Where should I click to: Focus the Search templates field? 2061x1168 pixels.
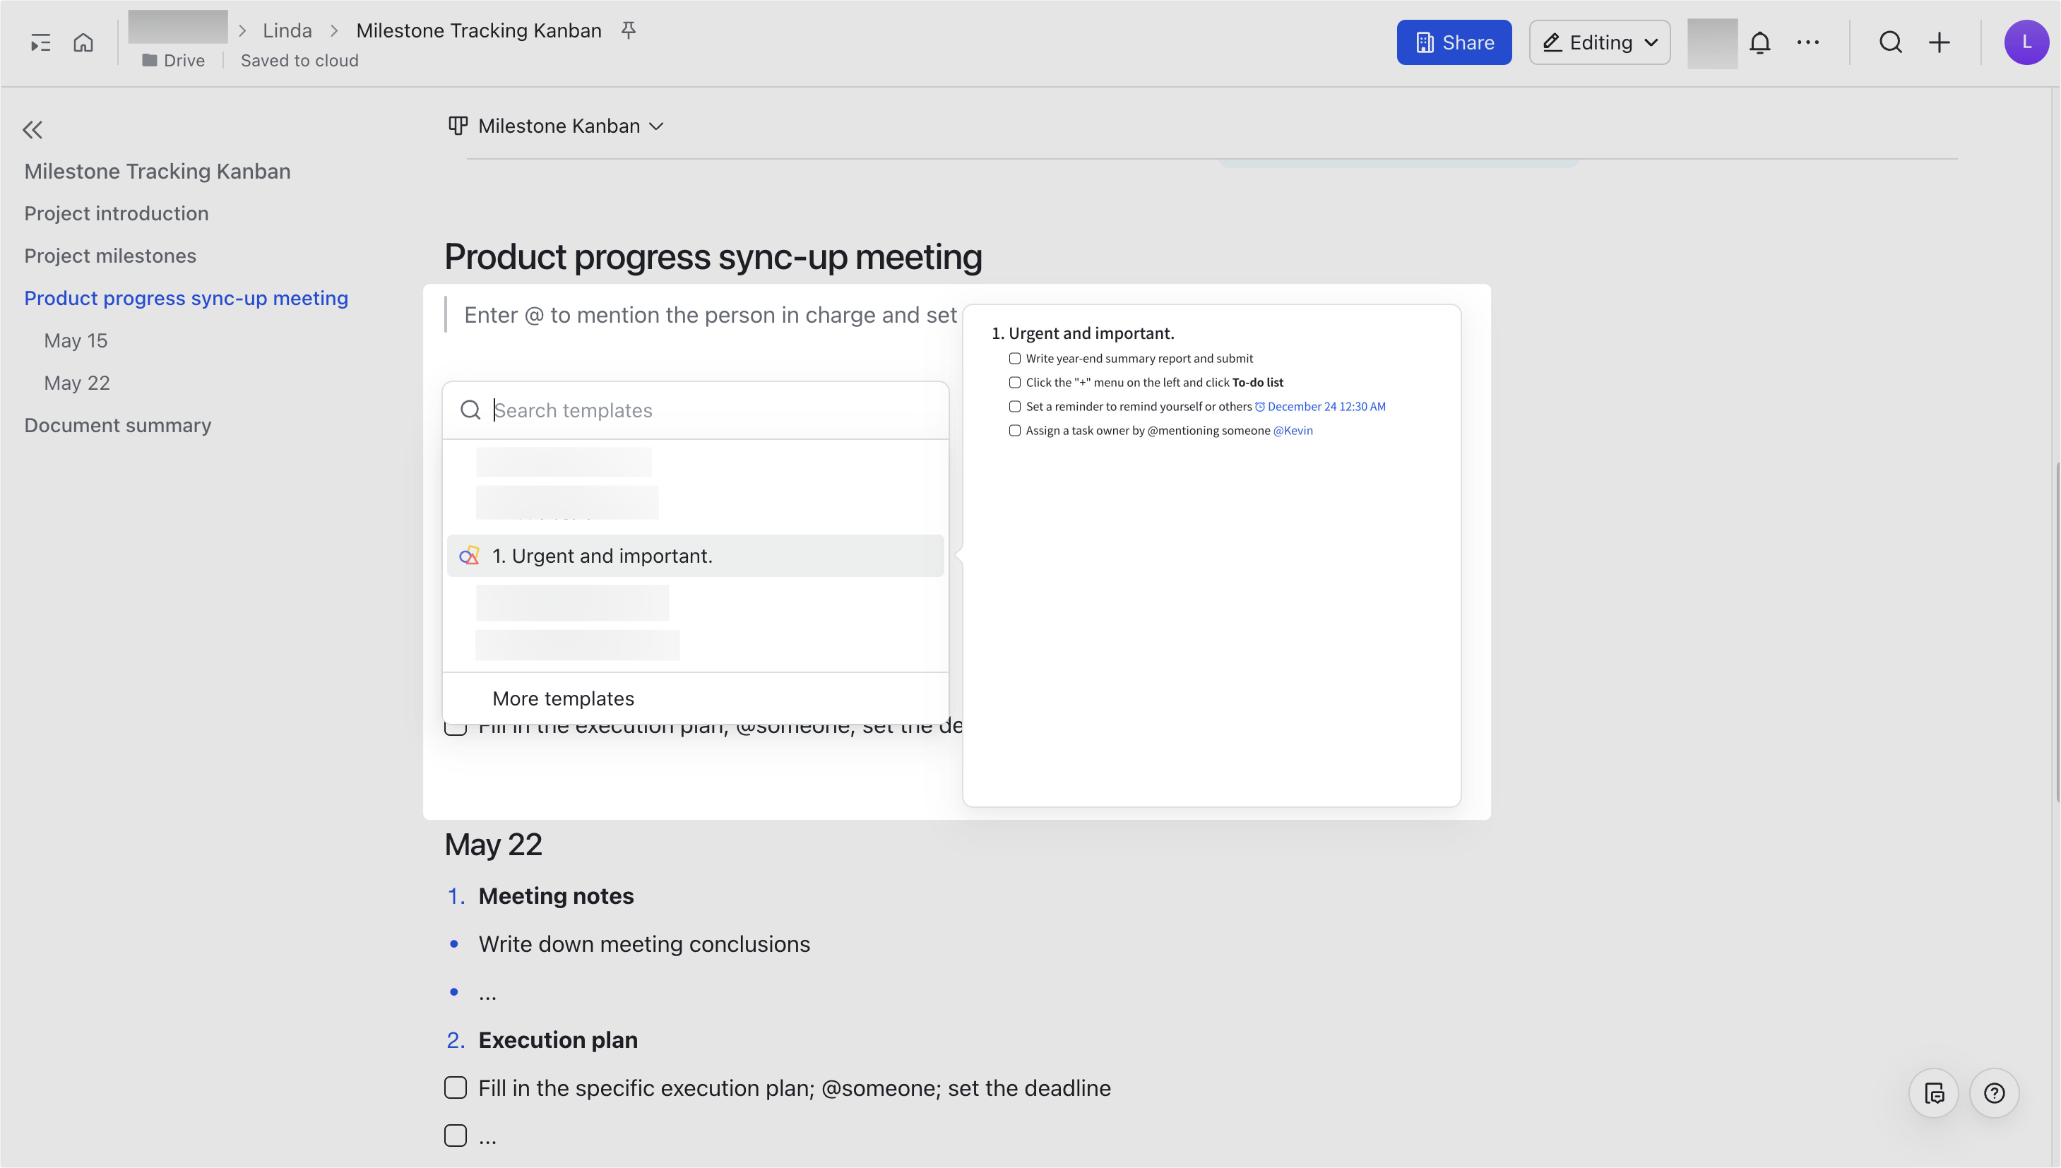pyautogui.click(x=695, y=410)
